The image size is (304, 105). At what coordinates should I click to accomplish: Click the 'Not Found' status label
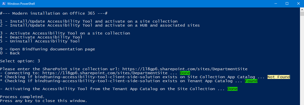click(278, 77)
